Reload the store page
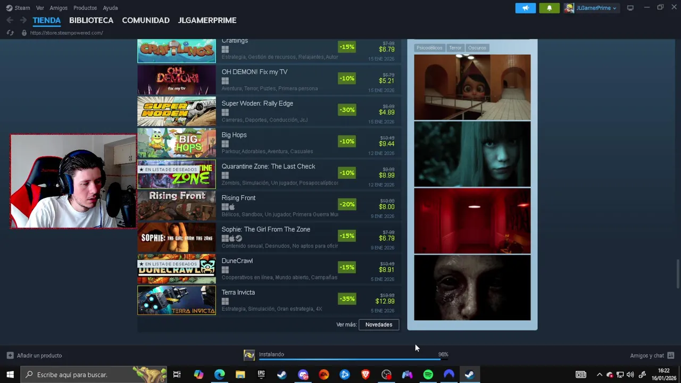The image size is (681, 383). pyautogui.click(x=10, y=33)
